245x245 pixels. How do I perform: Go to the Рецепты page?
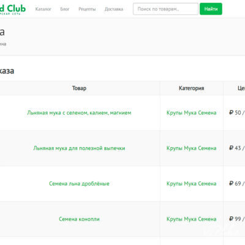(87, 9)
